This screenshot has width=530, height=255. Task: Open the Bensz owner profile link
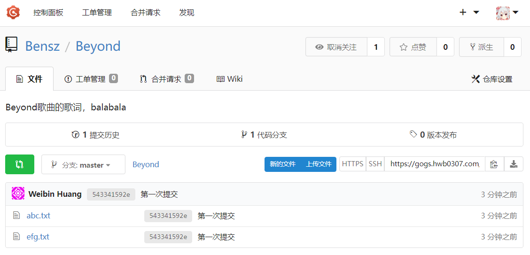[x=43, y=46]
